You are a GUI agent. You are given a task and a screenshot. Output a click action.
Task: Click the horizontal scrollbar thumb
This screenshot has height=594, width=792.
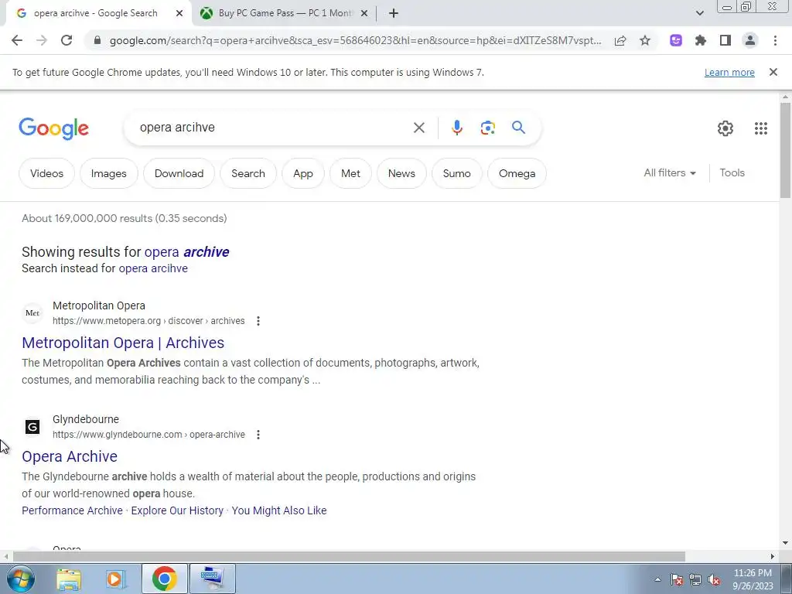[349, 556]
